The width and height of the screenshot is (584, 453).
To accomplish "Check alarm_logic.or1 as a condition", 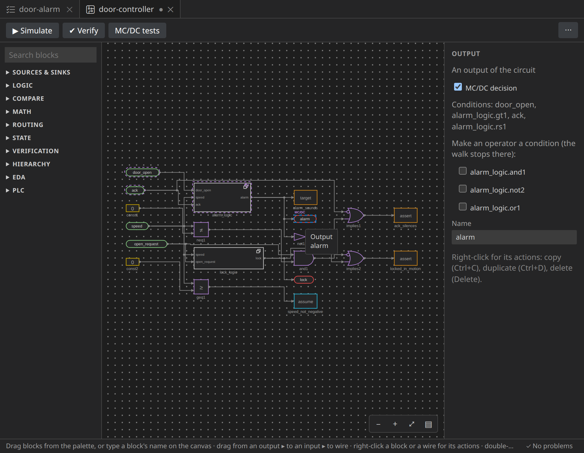I will (463, 207).
